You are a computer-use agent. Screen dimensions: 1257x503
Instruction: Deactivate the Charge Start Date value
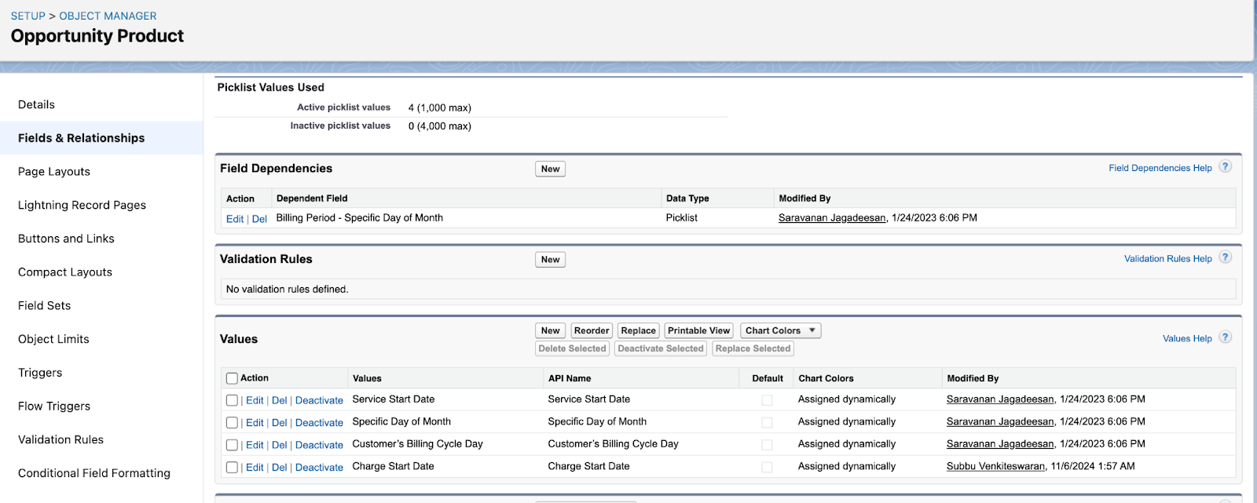tap(319, 467)
